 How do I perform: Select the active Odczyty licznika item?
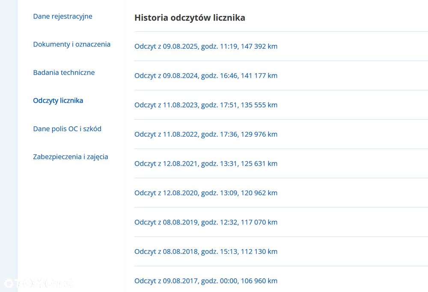(x=58, y=101)
